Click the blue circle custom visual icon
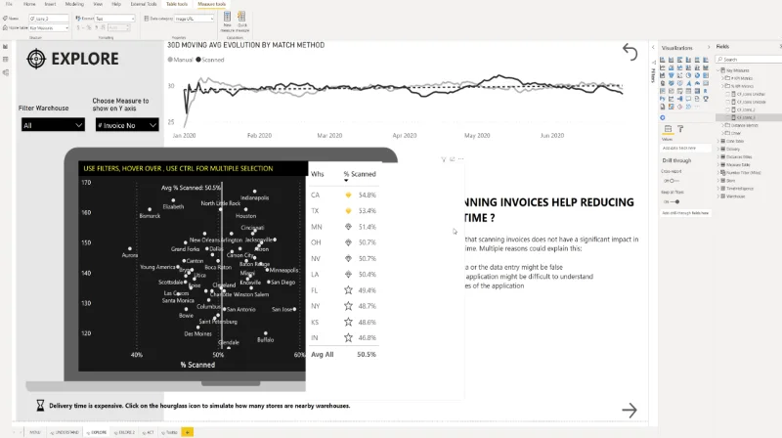The height and width of the screenshot is (438, 782). click(x=663, y=117)
